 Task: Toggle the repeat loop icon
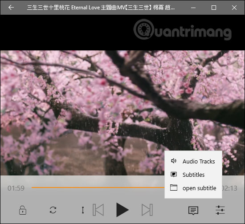pos(53,210)
